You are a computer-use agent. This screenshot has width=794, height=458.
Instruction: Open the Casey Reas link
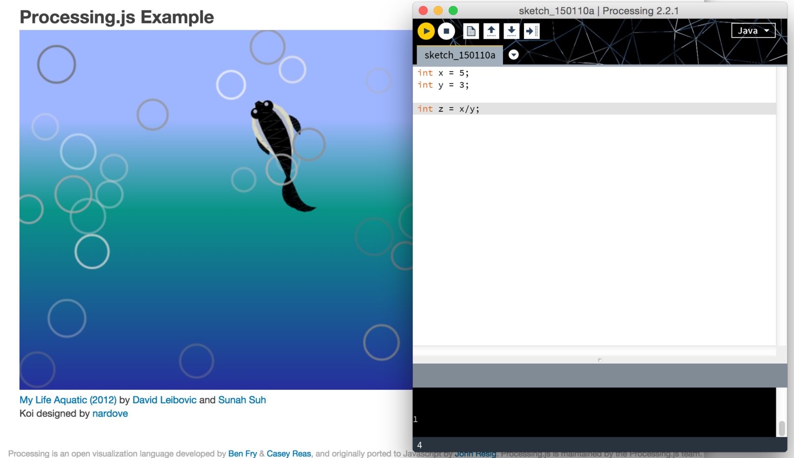tap(289, 453)
